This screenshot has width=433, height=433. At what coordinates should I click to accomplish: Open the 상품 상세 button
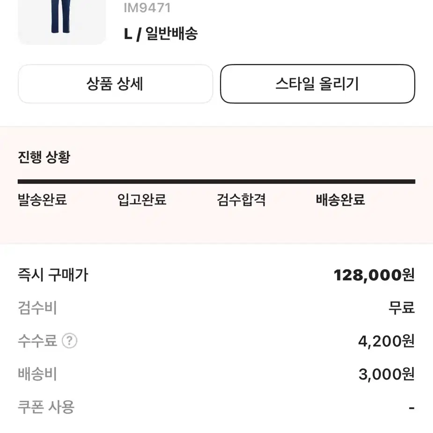116,84
